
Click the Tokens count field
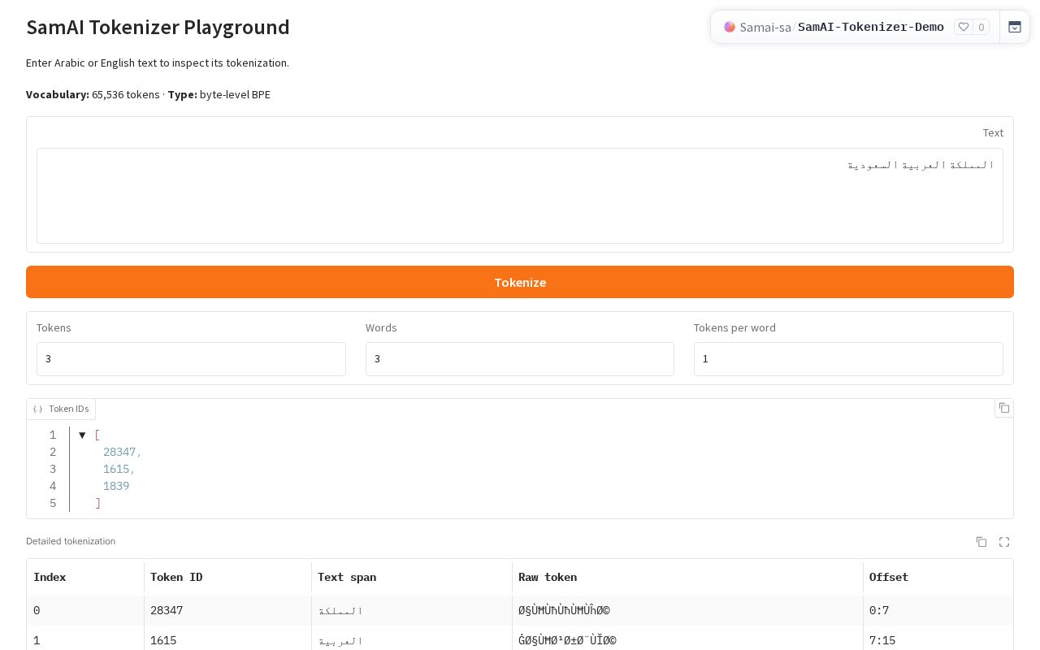(191, 359)
